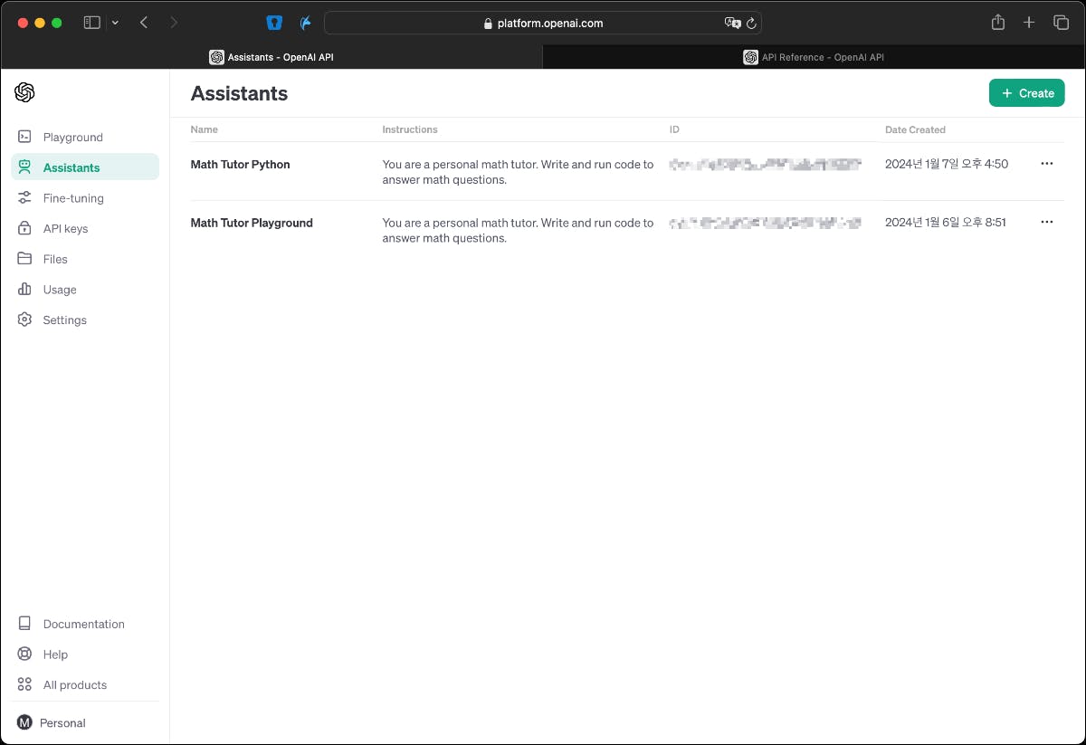The width and height of the screenshot is (1086, 745).
Task: Select the Math Tutor Playground assistant name
Action: (252, 223)
